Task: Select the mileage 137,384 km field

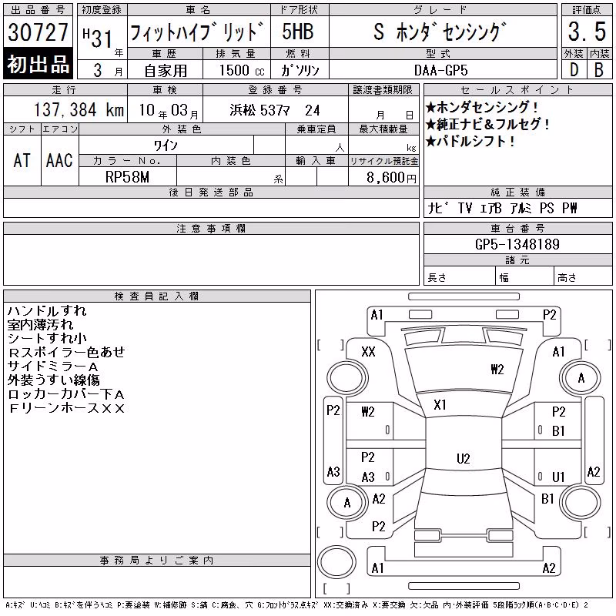Action: 65,109
